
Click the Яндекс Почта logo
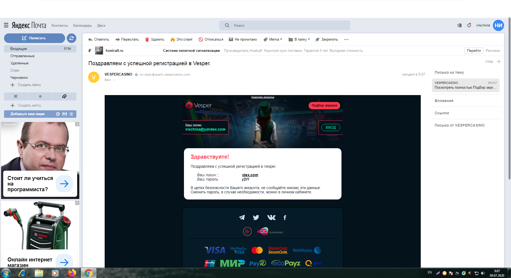point(29,25)
